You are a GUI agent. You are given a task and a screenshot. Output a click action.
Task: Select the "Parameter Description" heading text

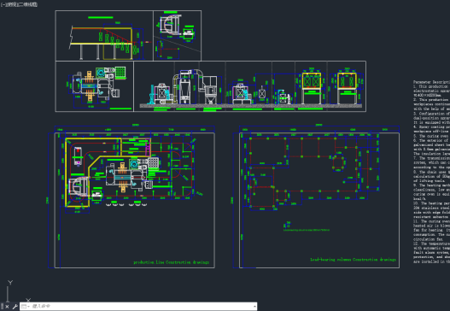[431, 82]
